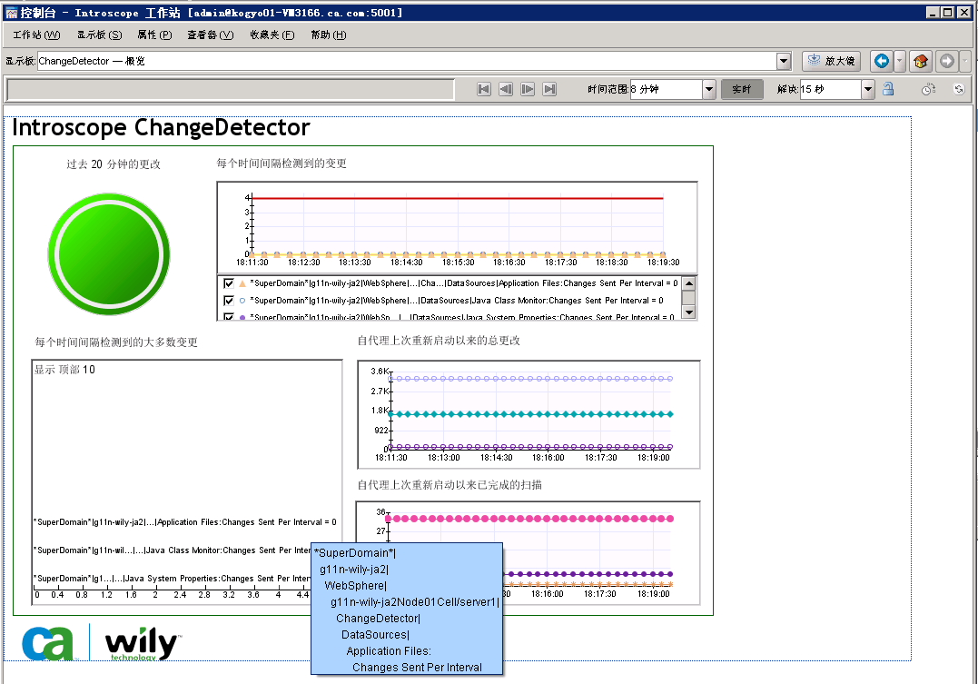The image size is (978, 684).
Task: Click the pink dotted series line
Action: (529, 519)
